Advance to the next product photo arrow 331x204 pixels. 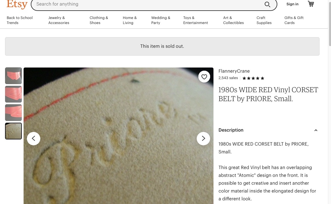tap(203, 139)
